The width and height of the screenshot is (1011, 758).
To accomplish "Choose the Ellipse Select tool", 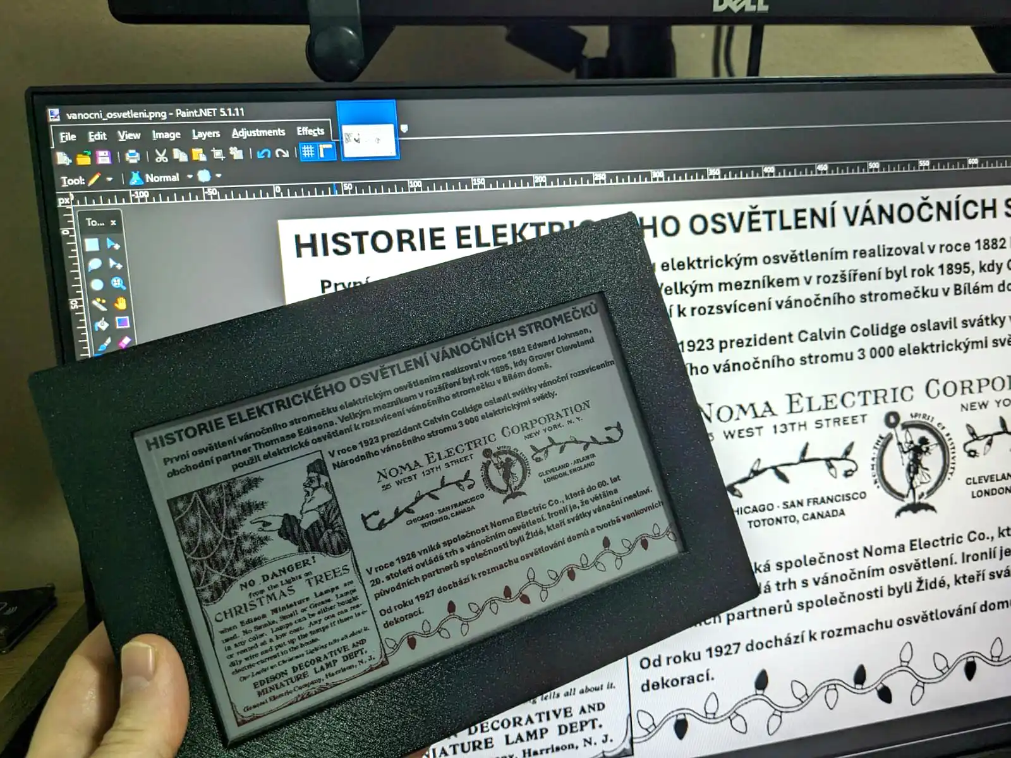I will pos(96,284).
